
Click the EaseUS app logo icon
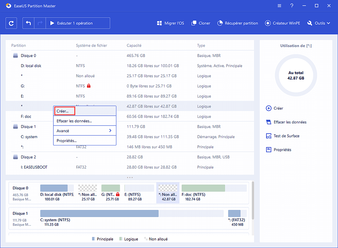point(9,6)
